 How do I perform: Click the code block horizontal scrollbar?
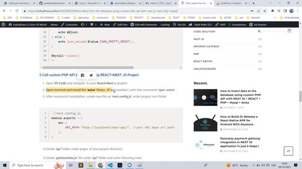coord(88,68)
